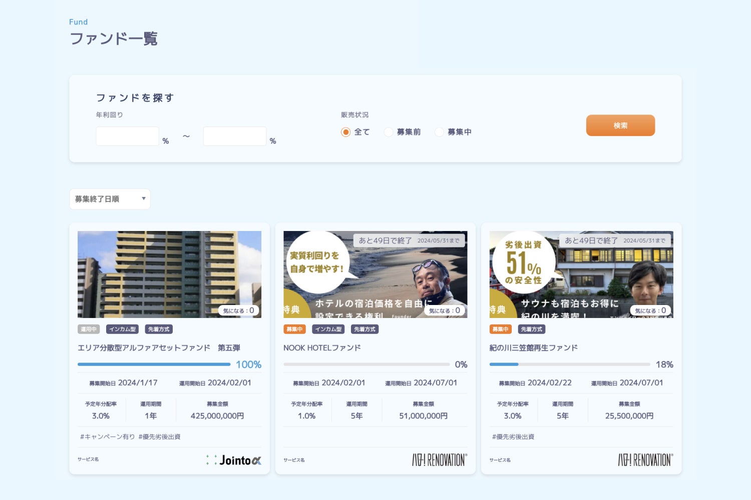The image size is (751, 500).
Task: Click the Fund label above heading
Action: point(78,22)
